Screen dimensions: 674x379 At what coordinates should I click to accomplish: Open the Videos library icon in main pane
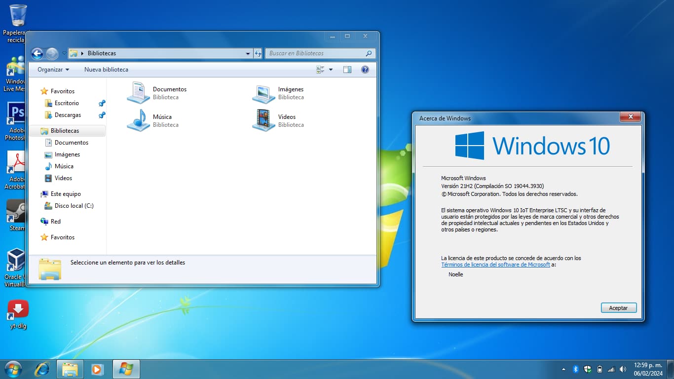point(263,120)
